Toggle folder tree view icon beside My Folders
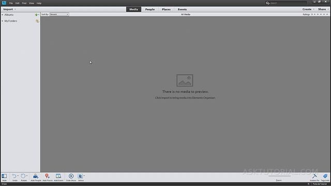 click(x=37, y=21)
